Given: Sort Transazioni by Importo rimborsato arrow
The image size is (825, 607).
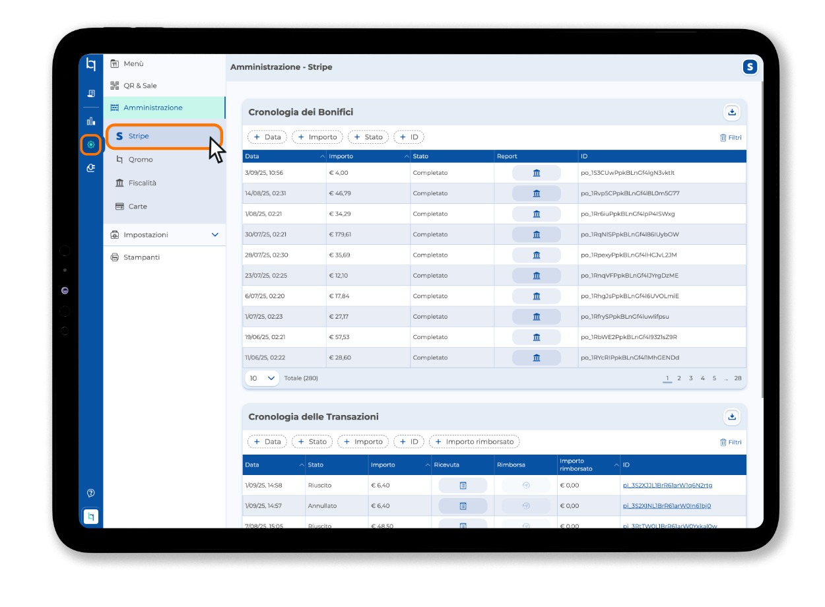Looking at the screenshot, I should tap(616, 465).
